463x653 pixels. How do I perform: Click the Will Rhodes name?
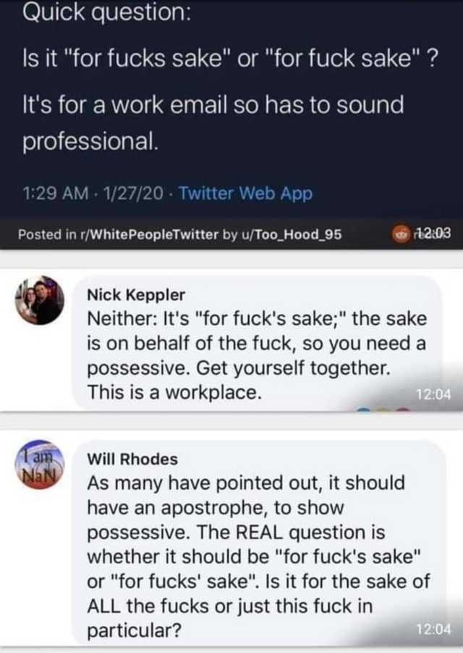pyautogui.click(x=132, y=459)
